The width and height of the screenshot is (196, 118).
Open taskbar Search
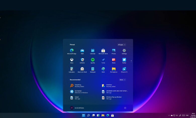(88, 115)
